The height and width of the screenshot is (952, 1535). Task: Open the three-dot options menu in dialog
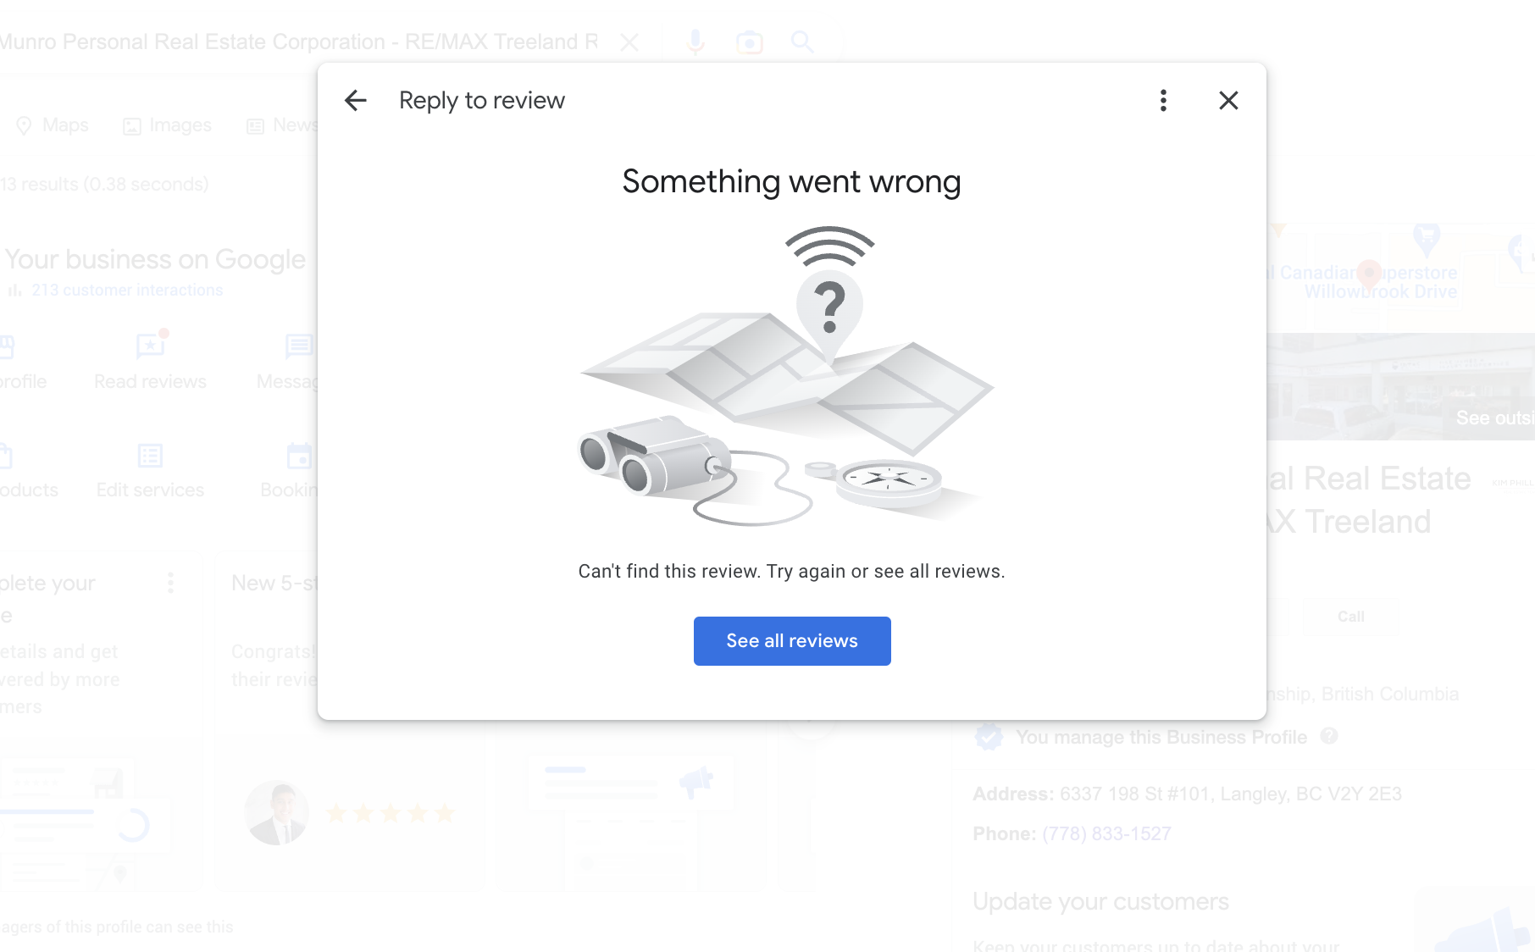(1163, 101)
